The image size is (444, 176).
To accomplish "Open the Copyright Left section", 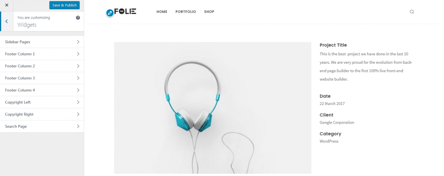I will (x=42, y=102).
